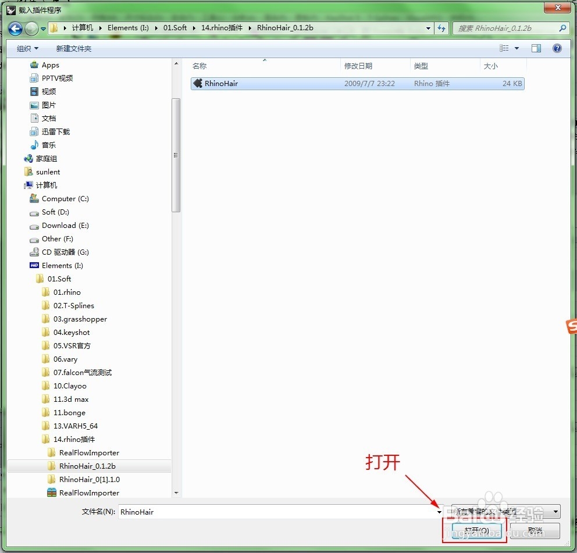
Task: Select Computer (C:) drive
Action: (65, 199)
